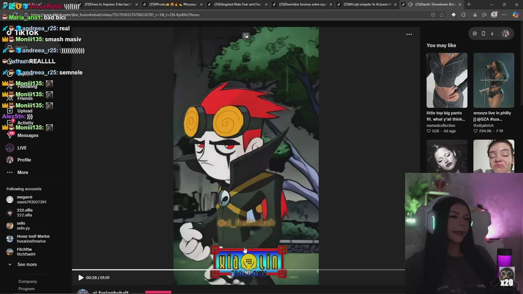The width and height of the screenshot is (523, 294).
Task: Open theliyahrich creator name
Action: click(x=483, y=125)
